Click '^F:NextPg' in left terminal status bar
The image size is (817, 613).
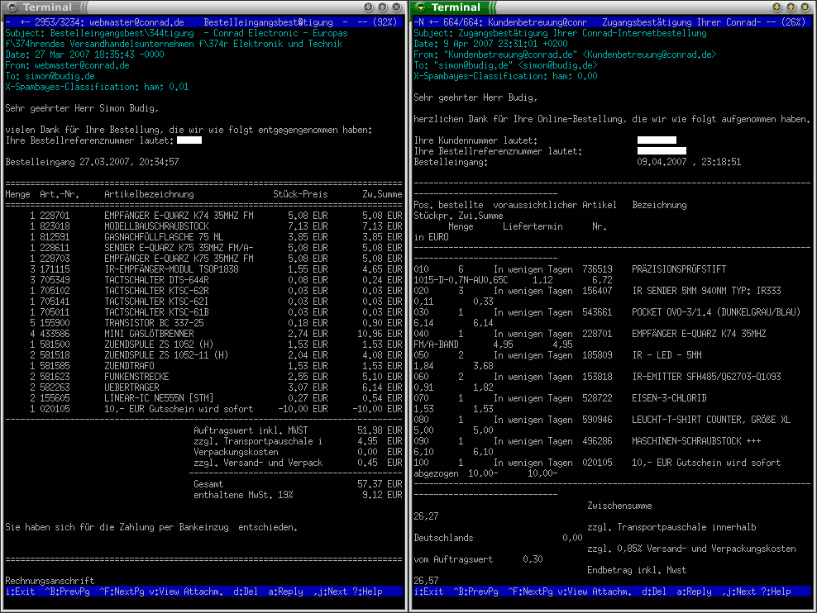(x=122, y=592)
